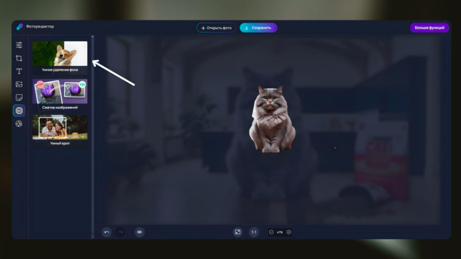461x259 pixels.
Task: Click Больше функций button
Action: [x=430, y=28]
